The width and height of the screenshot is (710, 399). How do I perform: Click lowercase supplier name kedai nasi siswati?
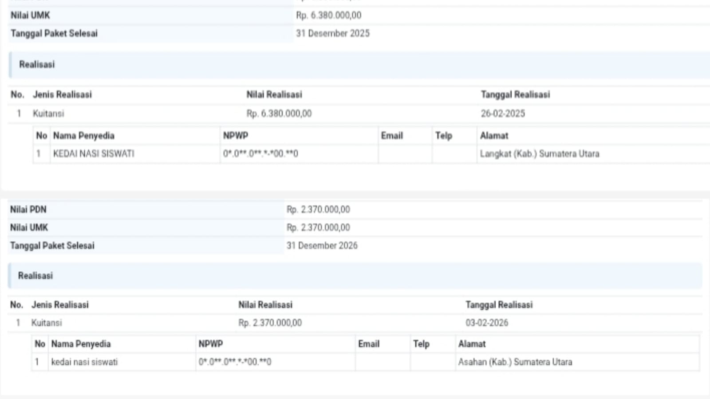[84, 362]
